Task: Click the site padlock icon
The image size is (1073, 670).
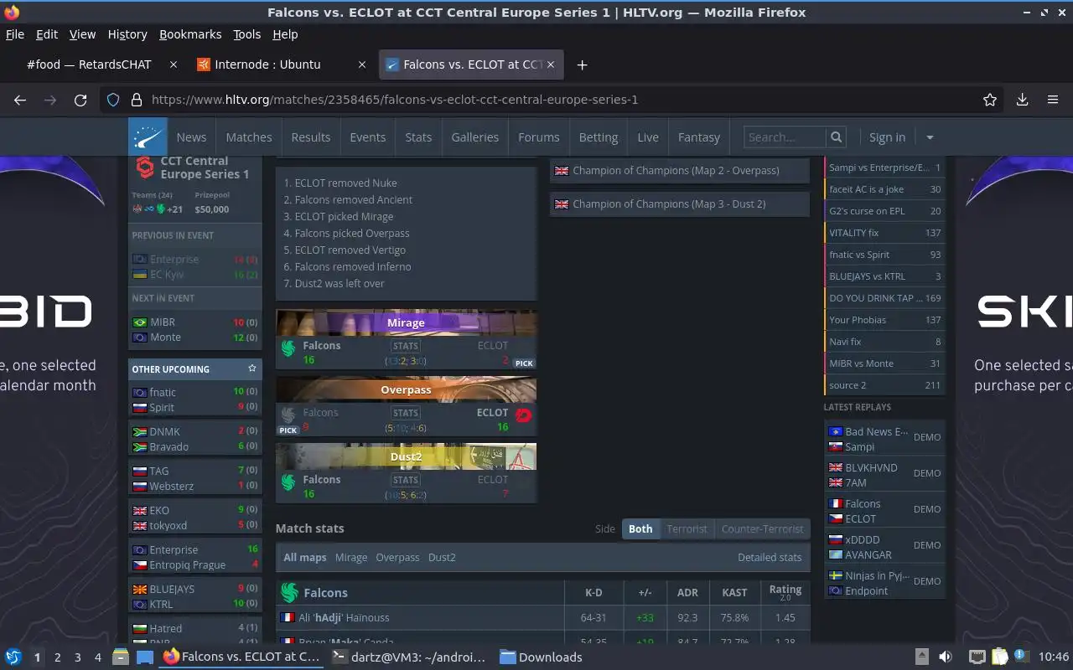Action: point(137,100)
